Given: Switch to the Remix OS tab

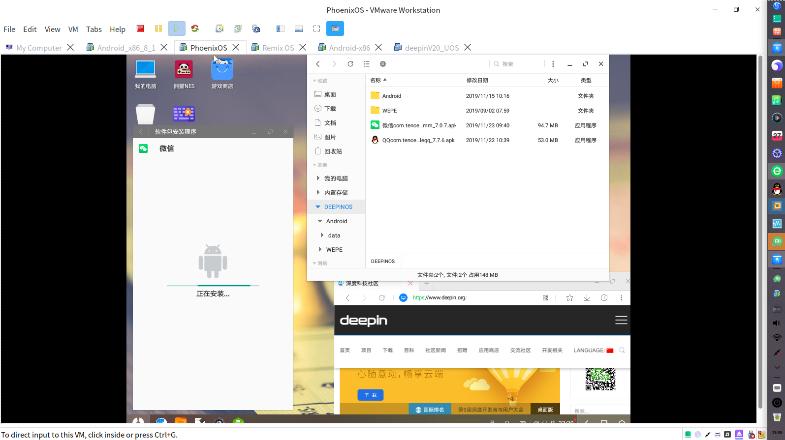Looking at the screenshot, I should pyautogui.click(x=278, y=48).
